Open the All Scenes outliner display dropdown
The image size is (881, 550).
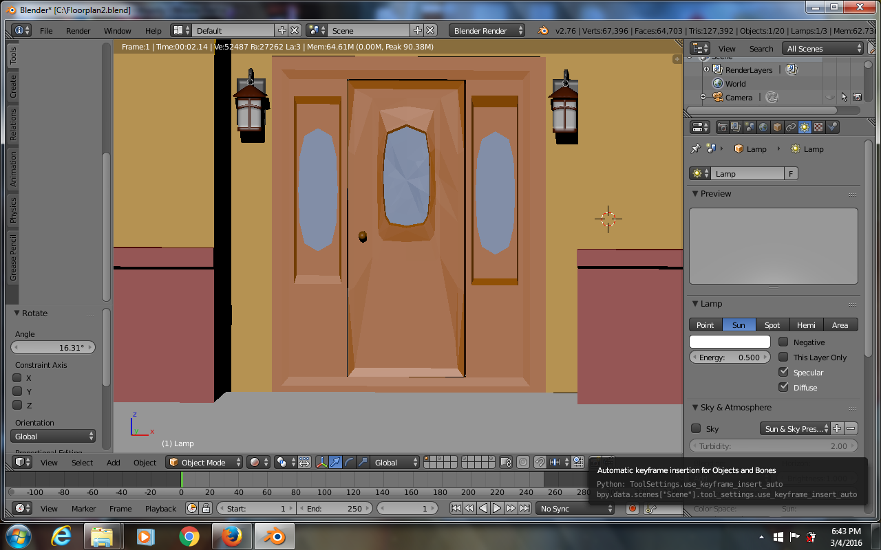[823, 49]
